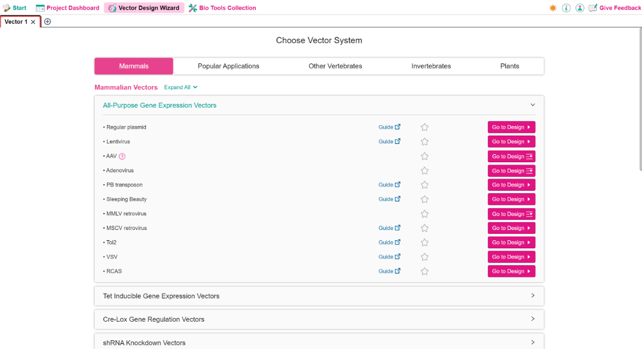Go to Design for Regular plasmid

coord(511,127)
